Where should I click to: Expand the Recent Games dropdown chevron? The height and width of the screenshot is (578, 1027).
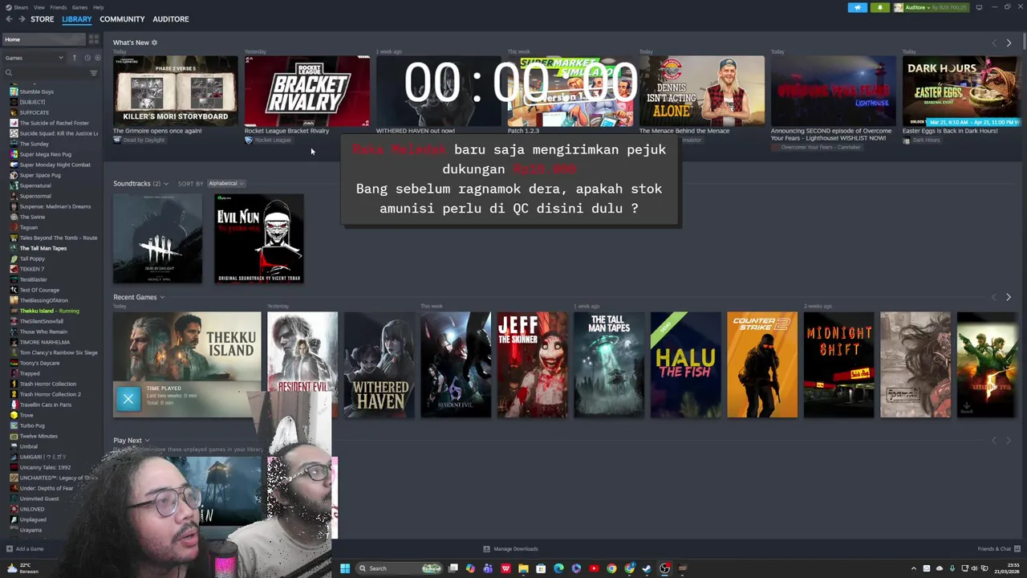click(x=162, y=298)
